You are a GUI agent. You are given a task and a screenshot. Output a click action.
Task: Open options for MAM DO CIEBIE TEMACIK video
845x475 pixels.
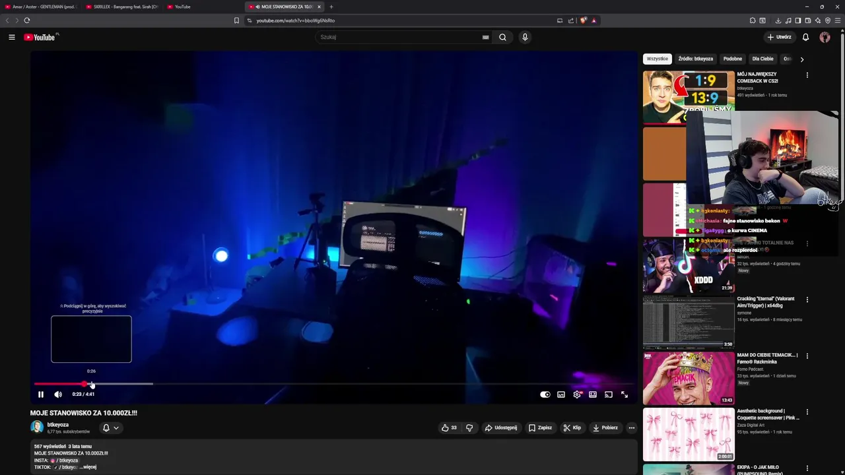807,356
